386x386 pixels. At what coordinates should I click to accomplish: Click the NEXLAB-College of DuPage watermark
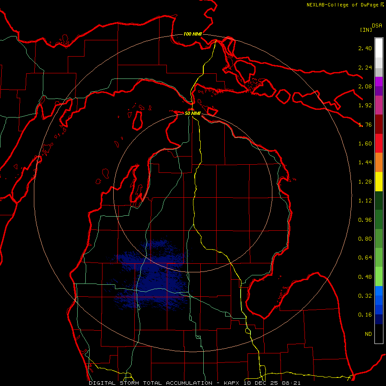coord(345,5)
